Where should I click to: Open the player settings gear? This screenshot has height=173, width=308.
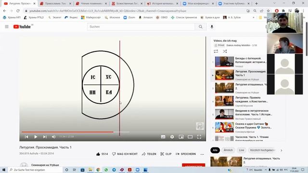(172, 136)
